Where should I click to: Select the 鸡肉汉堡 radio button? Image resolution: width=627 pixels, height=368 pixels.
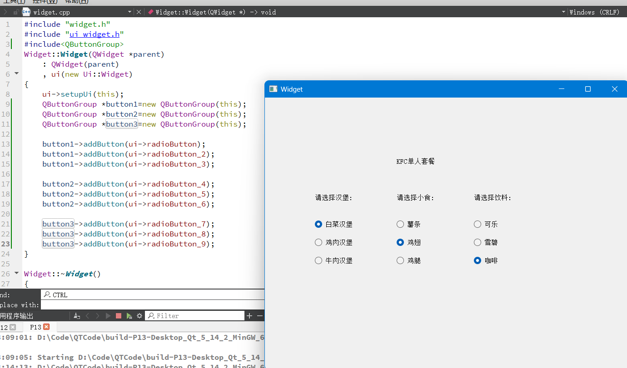click(x=333, y=242)
